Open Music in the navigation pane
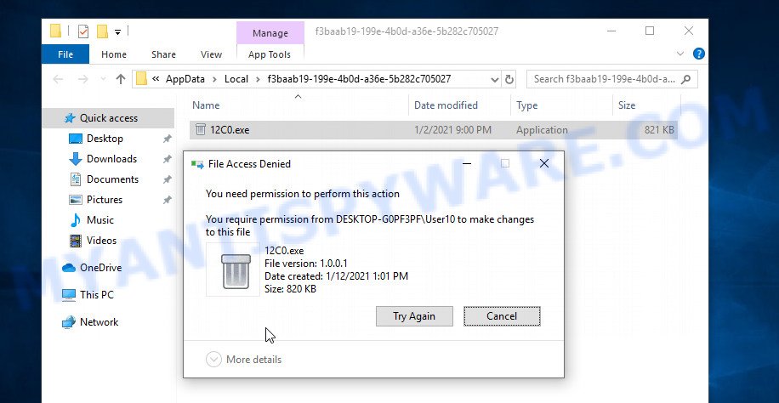 pos(100,220)
